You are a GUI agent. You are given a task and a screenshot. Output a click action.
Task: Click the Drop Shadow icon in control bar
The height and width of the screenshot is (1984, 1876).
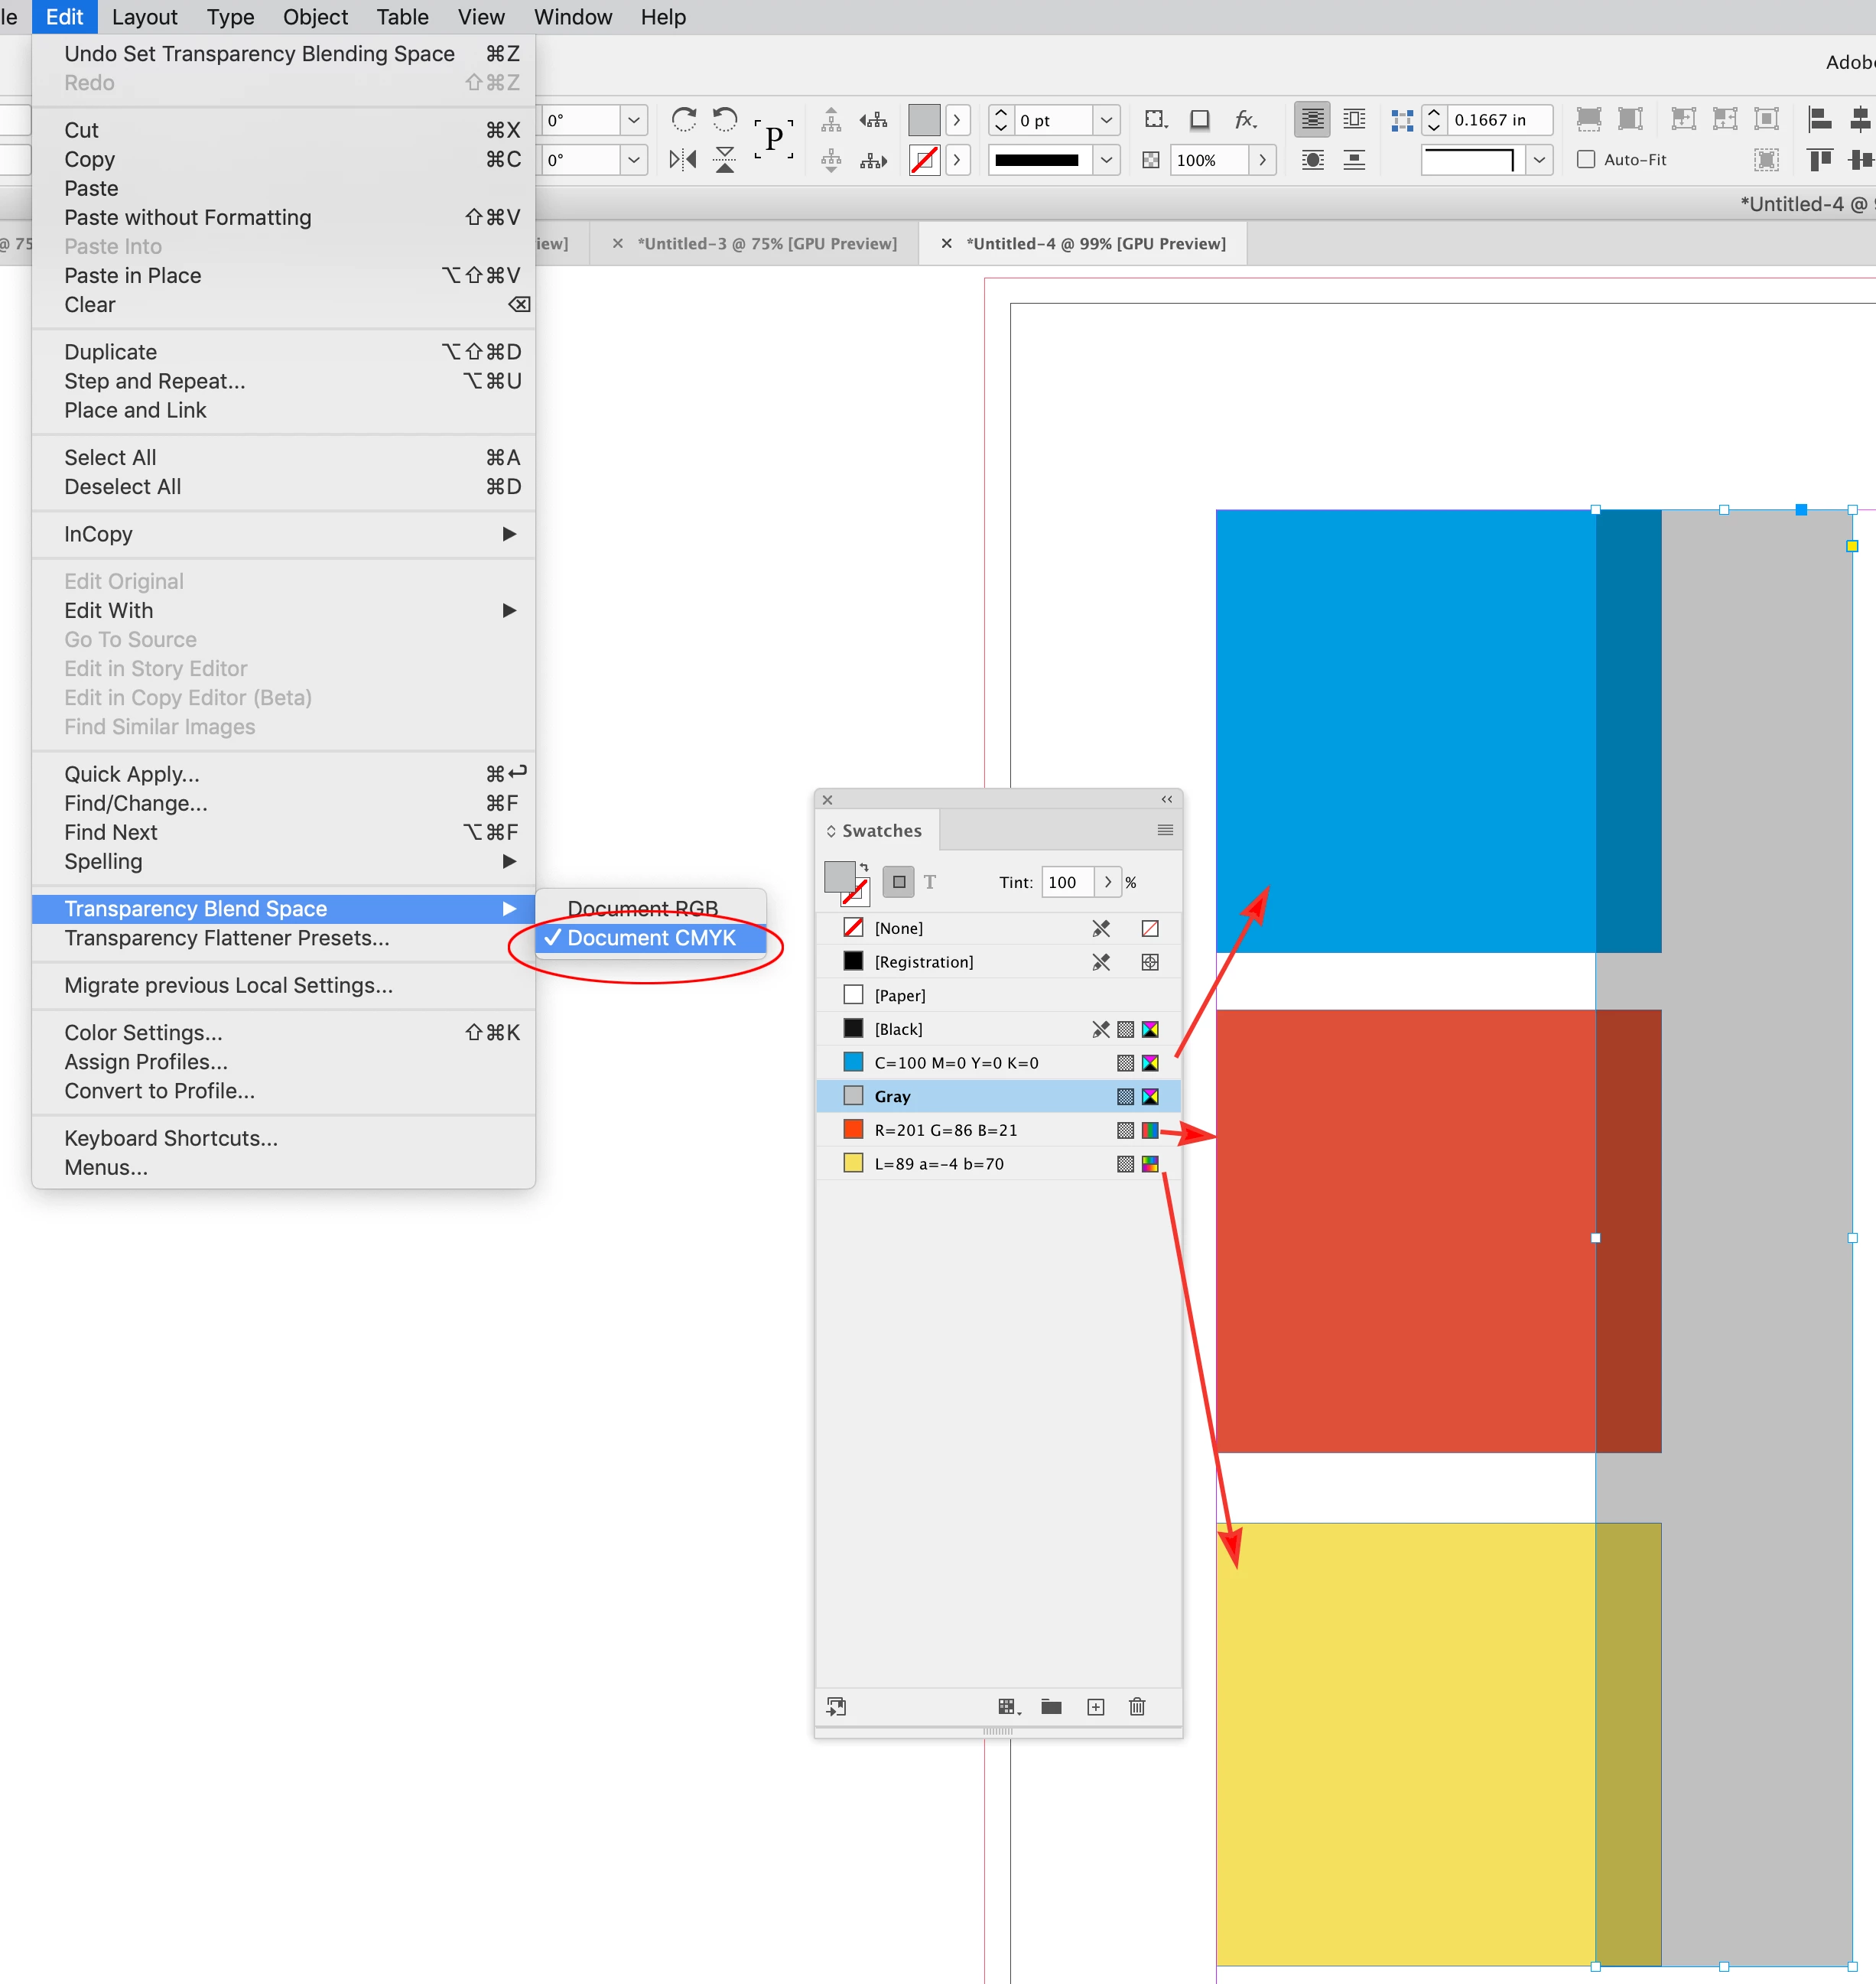pos(1200,120)
